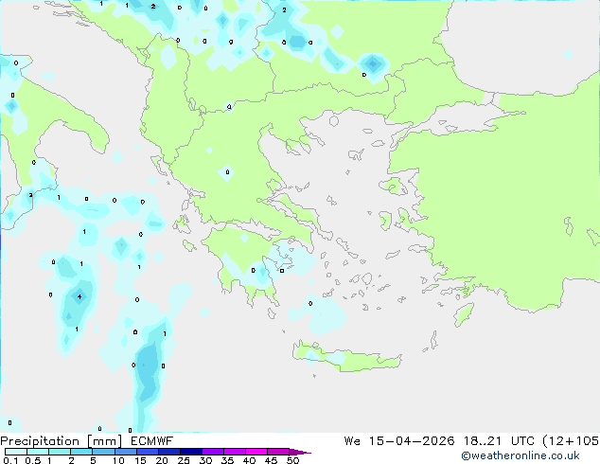Click the 'We' weekday abbreviation
The image size is (600, 464).
point(352,441)
